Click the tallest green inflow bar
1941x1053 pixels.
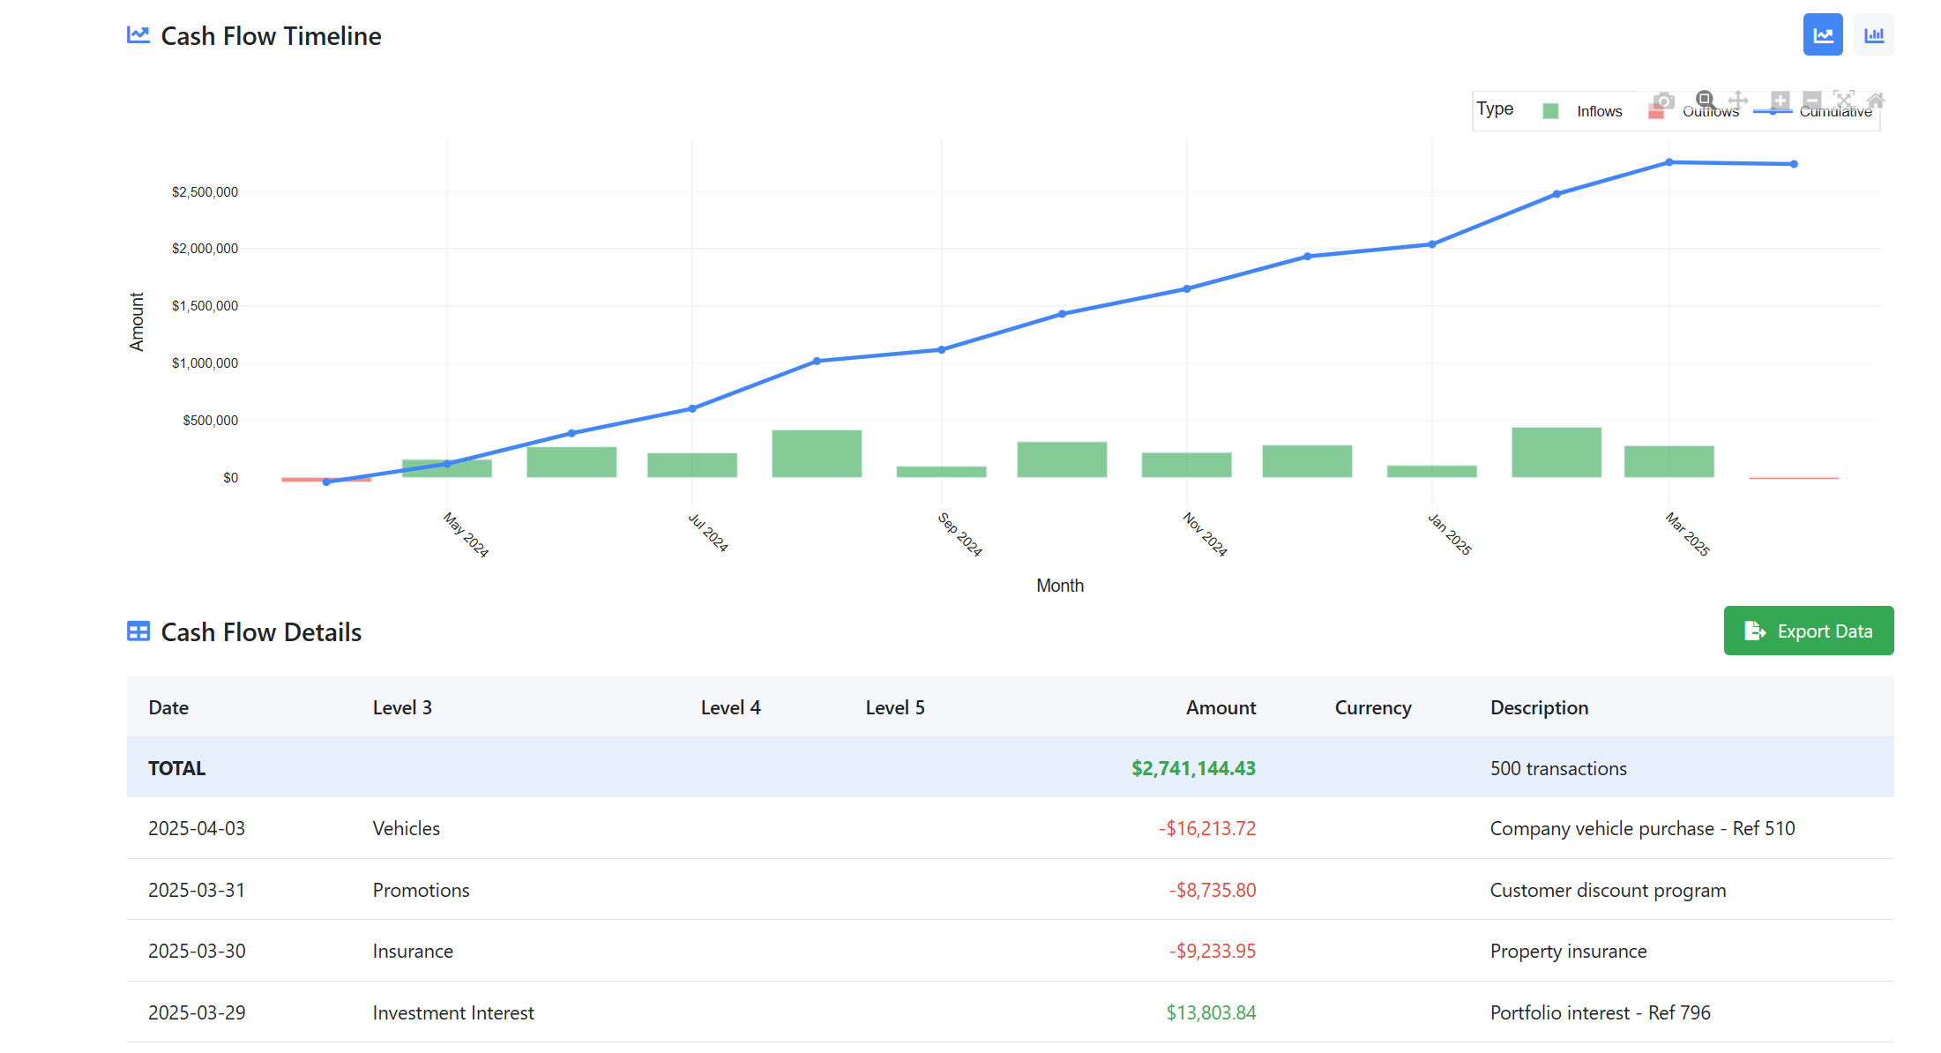tap(1556, 452)
